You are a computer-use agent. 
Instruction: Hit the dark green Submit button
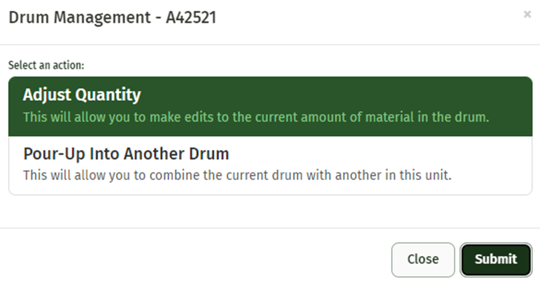(496, 259)
